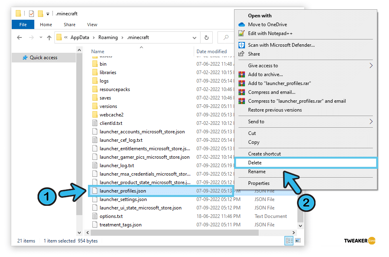Click Roaming in the address breadcrumb
The image size is (389, 257).
coord(108,37)
